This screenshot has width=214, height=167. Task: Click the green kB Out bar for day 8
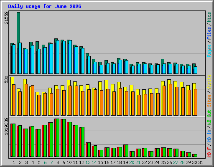58,138
